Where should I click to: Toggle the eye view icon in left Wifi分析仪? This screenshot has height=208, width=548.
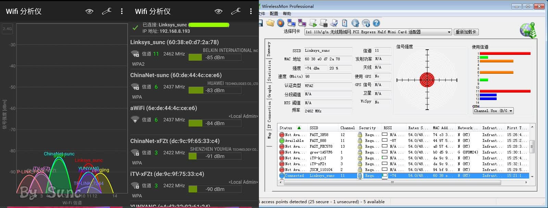tap(89, 11)
